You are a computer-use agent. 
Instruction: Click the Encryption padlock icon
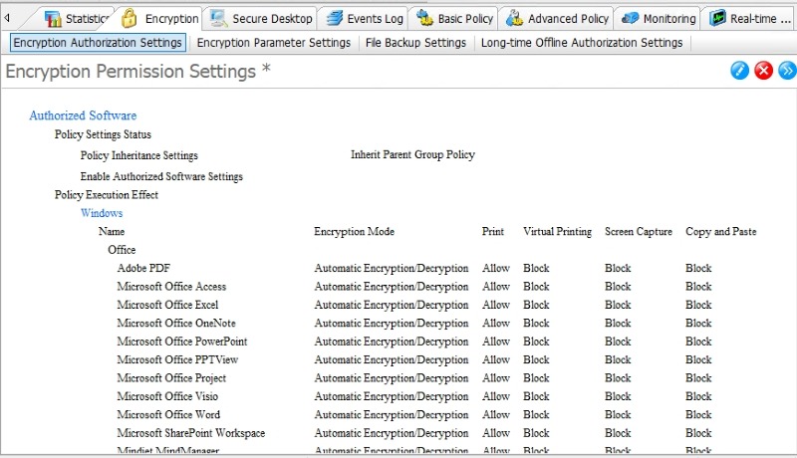point(130,18)
